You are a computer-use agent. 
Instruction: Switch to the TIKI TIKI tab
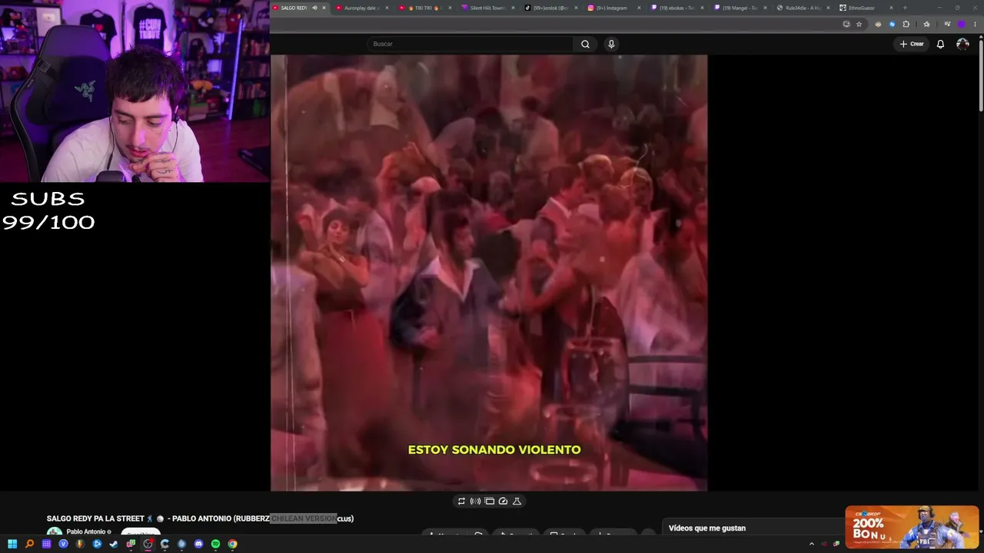click(424, 8)
